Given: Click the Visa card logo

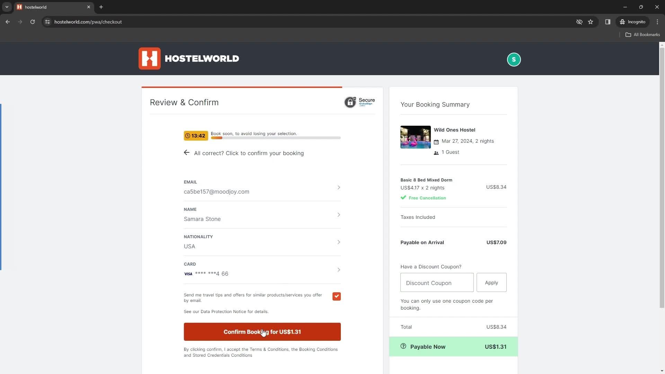Looking at the screenshot, I should [x=188, y=274].
